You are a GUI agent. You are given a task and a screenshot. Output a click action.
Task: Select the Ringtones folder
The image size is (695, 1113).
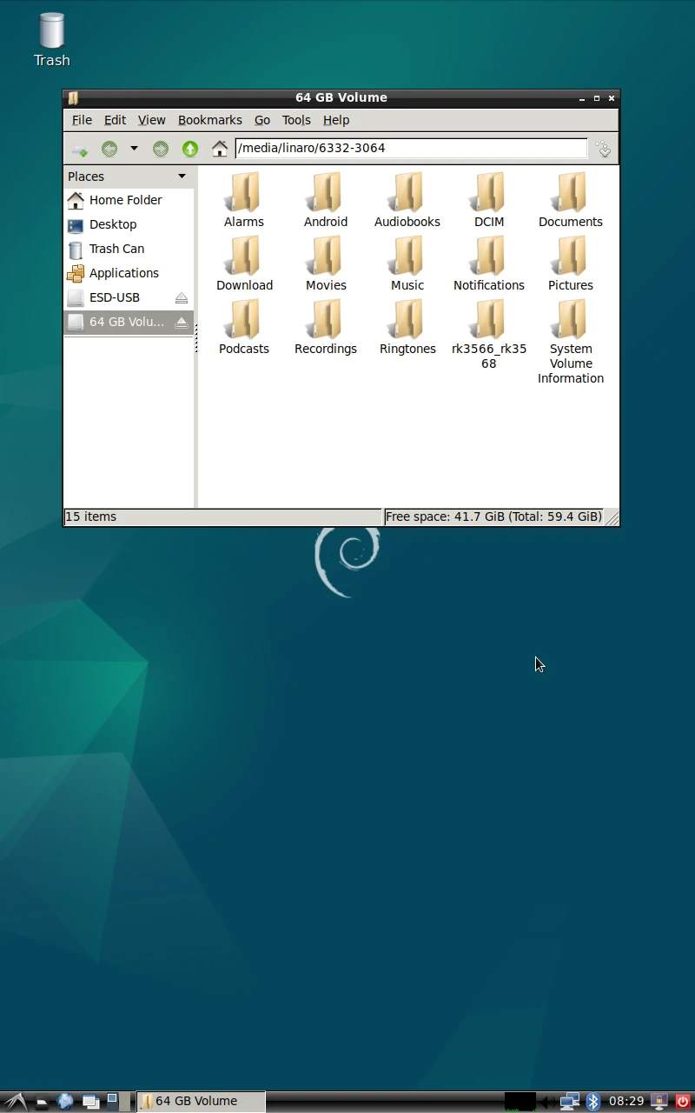click(x=407, y=327)
